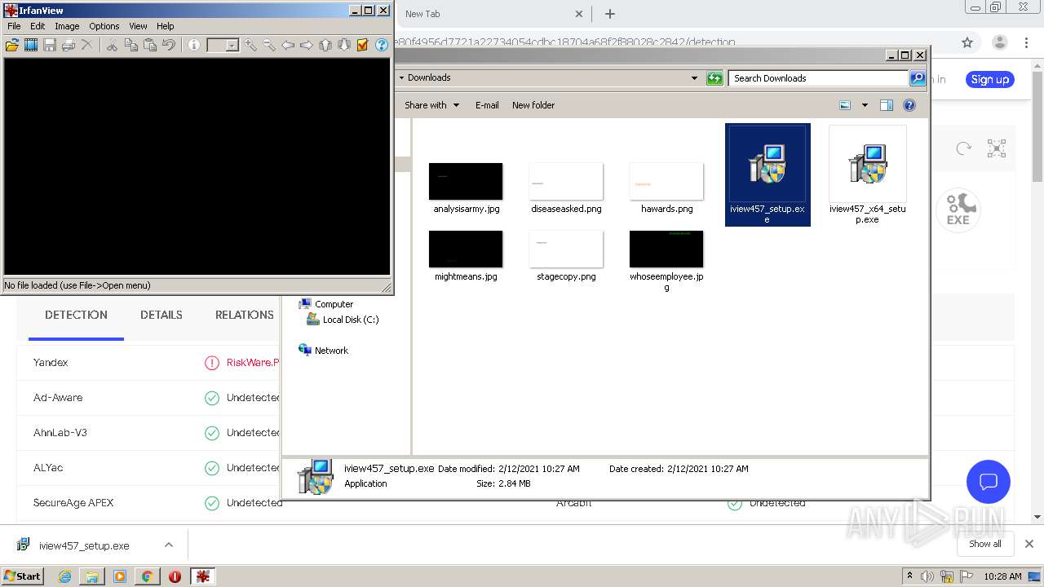Image resolution: width=1044 pixels, height=587 pixels.
Task: Click the Change your view icon
Action: coord(845,105)
